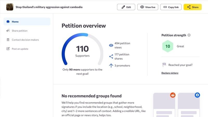
Task: Click the flag icon near Reached your goal
Action: (x=164, y=65)
